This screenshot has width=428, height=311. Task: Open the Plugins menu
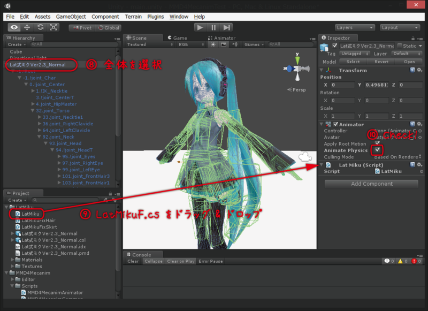point(156,17)
